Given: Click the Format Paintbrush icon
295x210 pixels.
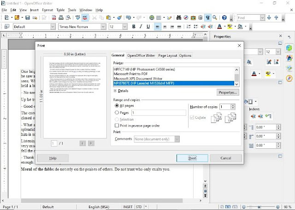Looking at the screenshot, I should [x=119, y=18].
